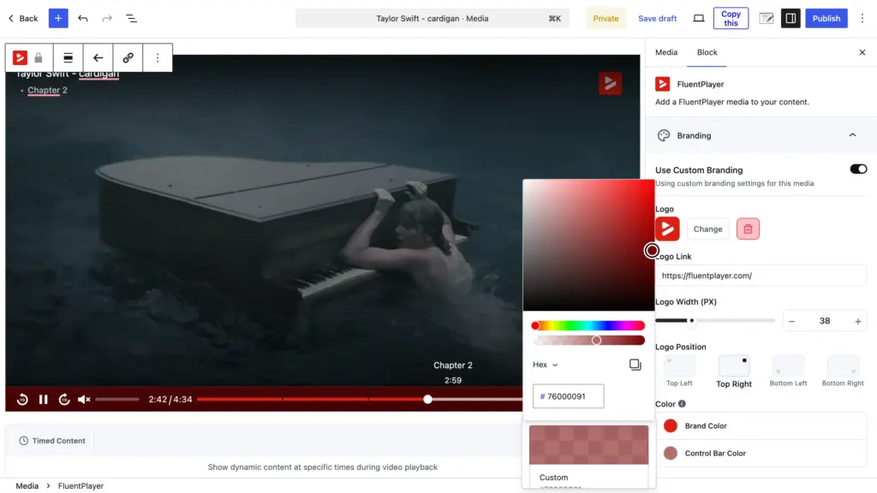Open the Brand Color swatch
Viewport: 877px width, 493px height.
click(x=670, y=425)
